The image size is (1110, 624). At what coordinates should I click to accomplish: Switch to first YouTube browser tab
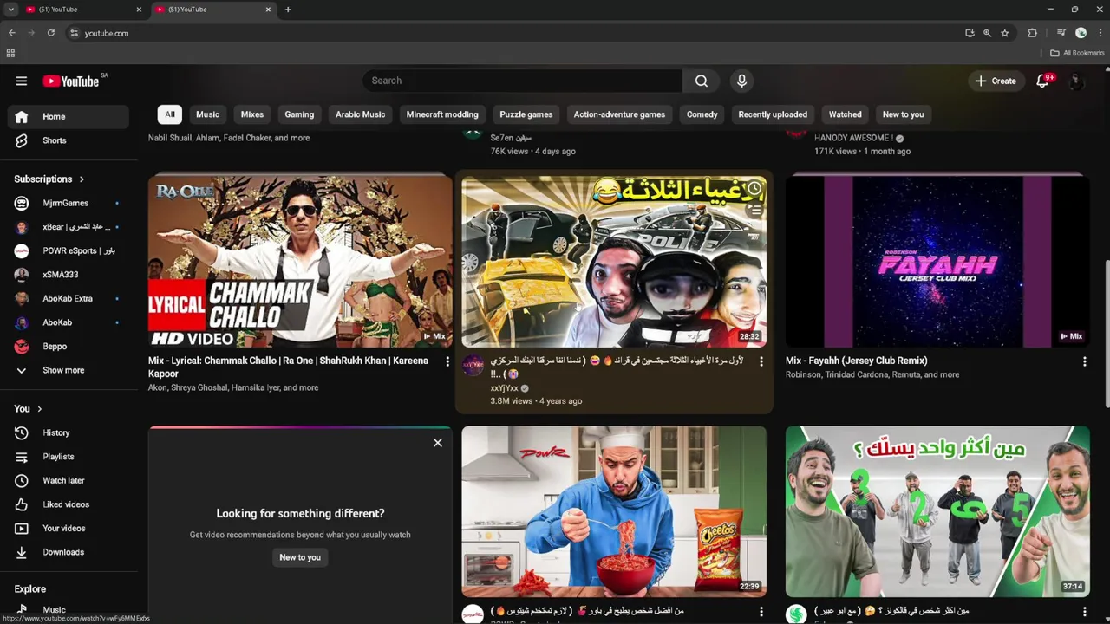(82, 10)
